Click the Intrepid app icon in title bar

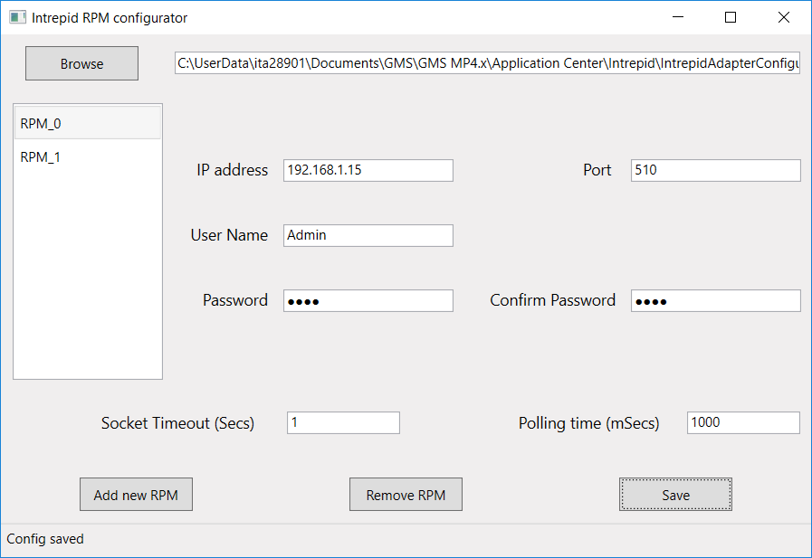coord(16,17)
